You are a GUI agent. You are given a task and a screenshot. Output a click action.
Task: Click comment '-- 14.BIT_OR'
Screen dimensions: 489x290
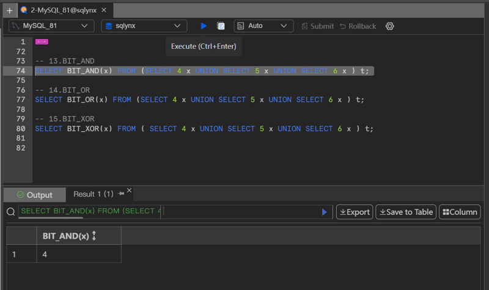click(x=62, y=90)
